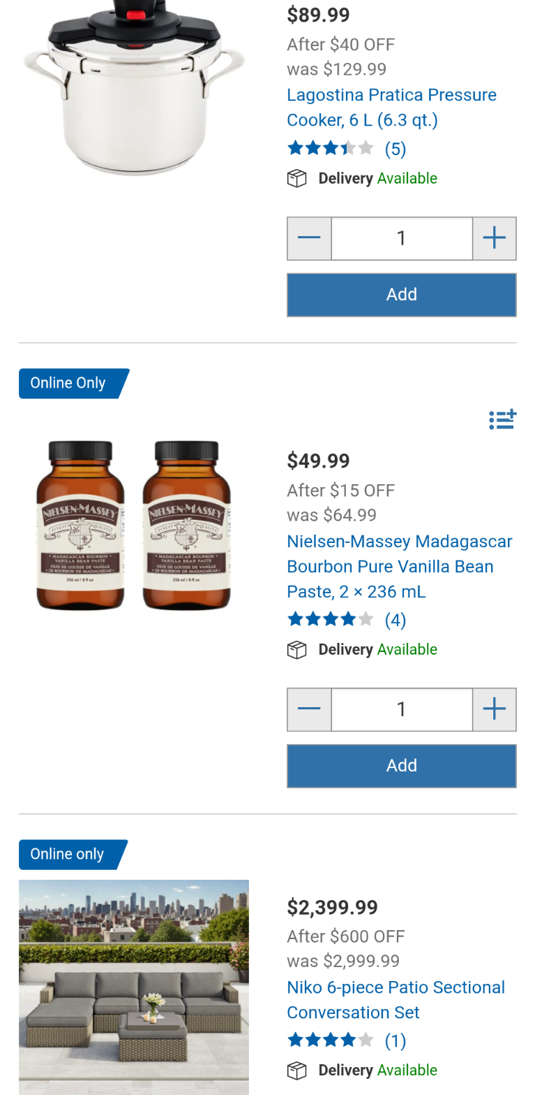Add vanilla bean paste to list icon
This screenshot has width=535, height=1095.
pyautogui.click(x=502, y=419)
